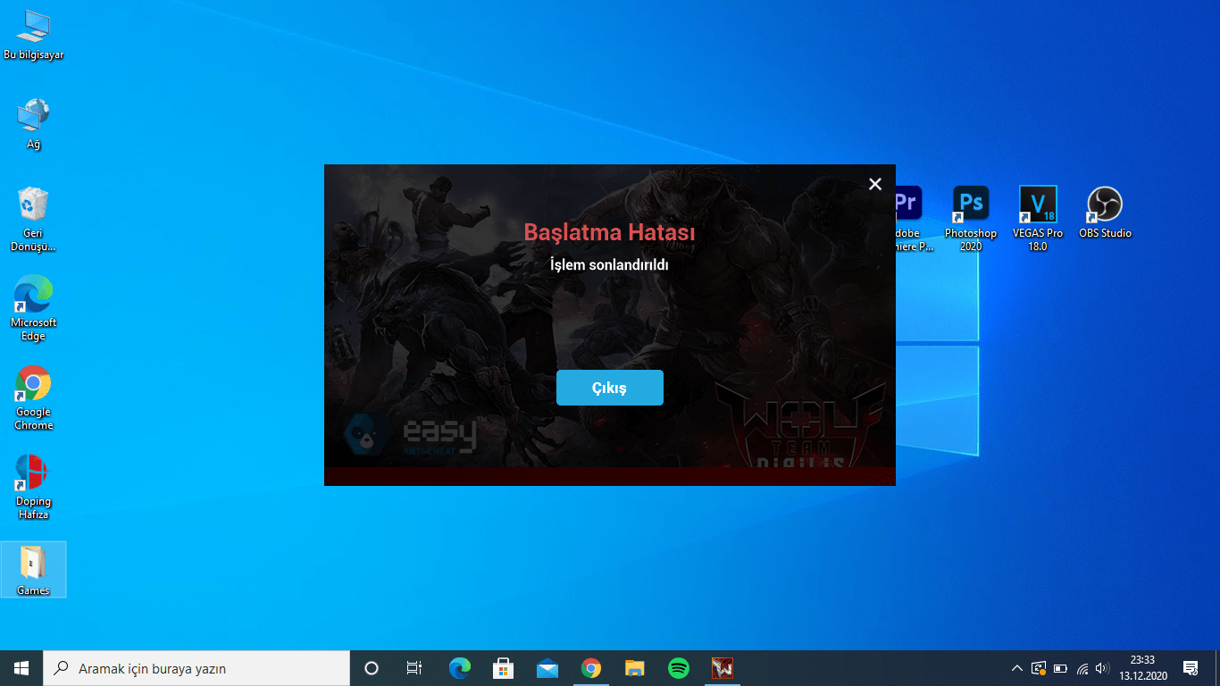Select the Photoshop 2020 desktop shortcut
This screenshot has width=1220, height=686.
[971, 220]
